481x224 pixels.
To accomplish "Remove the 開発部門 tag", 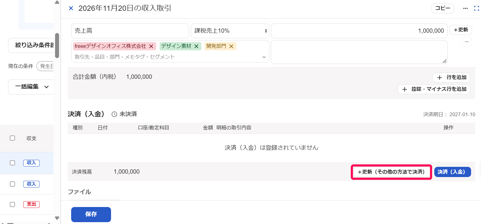I will (x=231, y=46).
